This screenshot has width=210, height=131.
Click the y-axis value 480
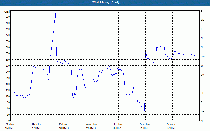pyautogui.click(x=8, y=23)
